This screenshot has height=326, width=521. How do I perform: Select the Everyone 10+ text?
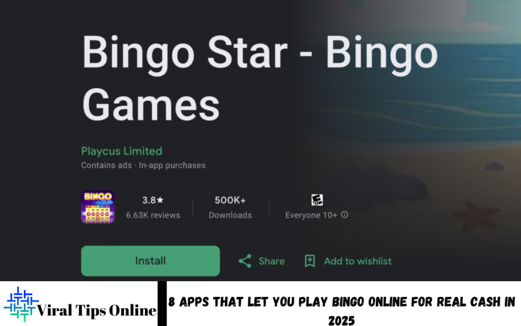click(x=311, y=215)
